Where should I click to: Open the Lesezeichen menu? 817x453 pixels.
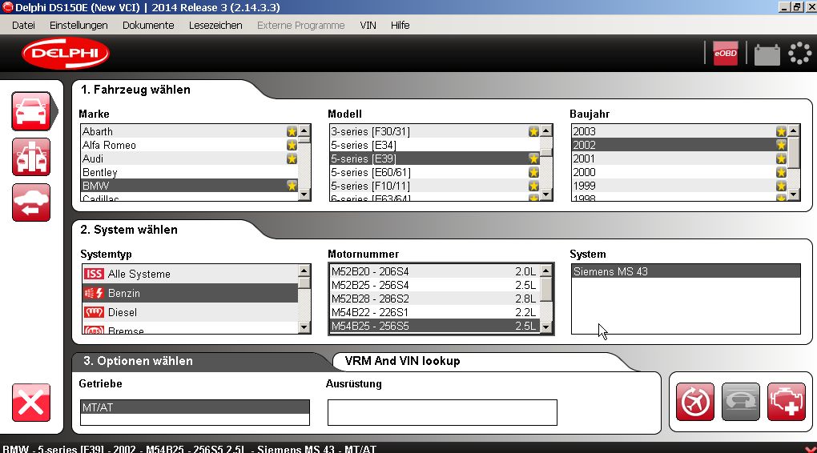215,25
